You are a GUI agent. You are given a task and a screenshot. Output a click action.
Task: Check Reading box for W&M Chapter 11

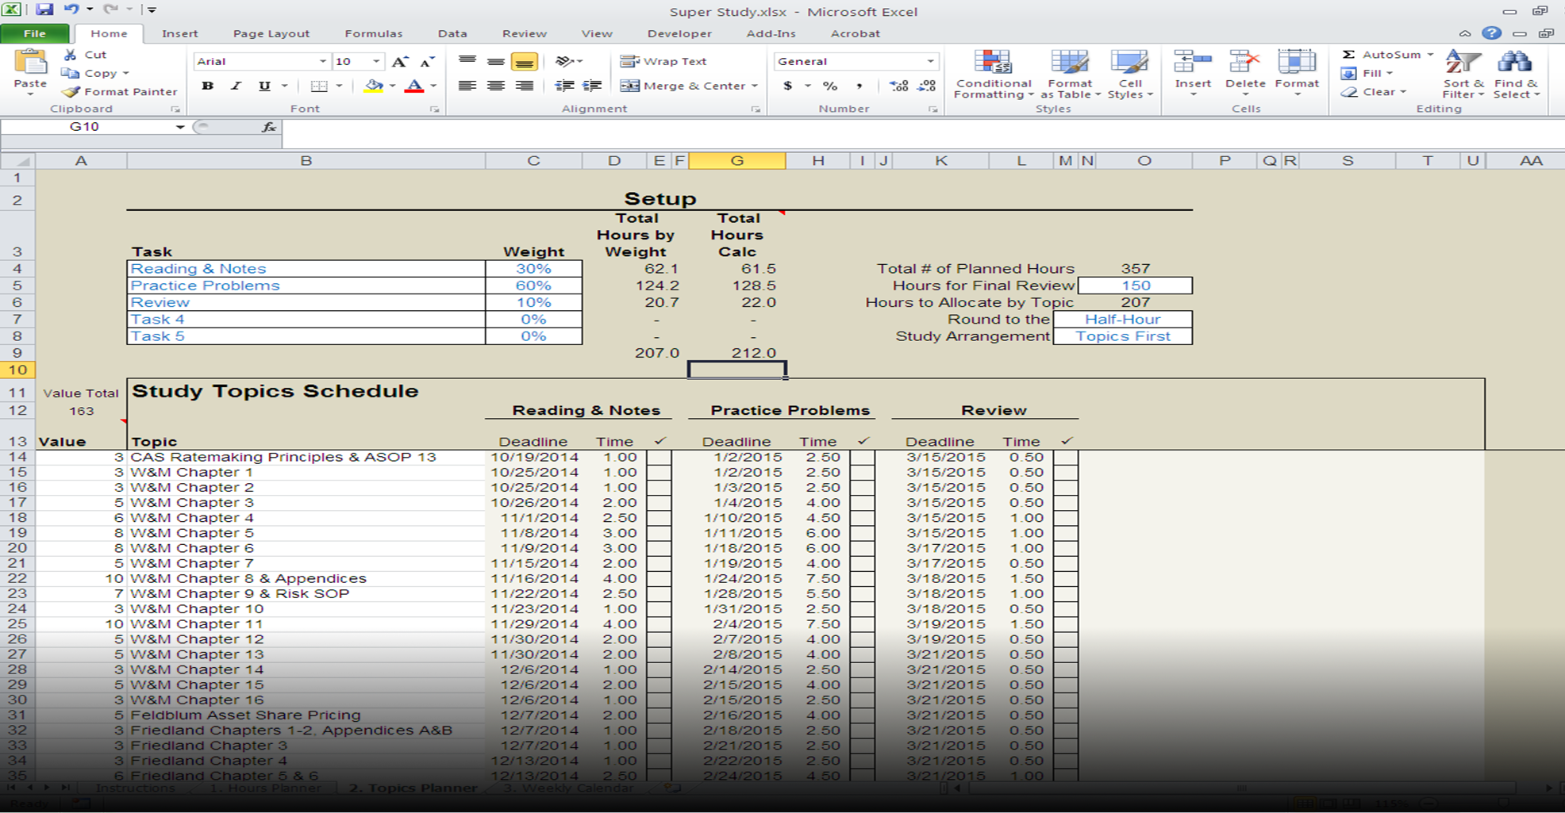coord(659,624)
